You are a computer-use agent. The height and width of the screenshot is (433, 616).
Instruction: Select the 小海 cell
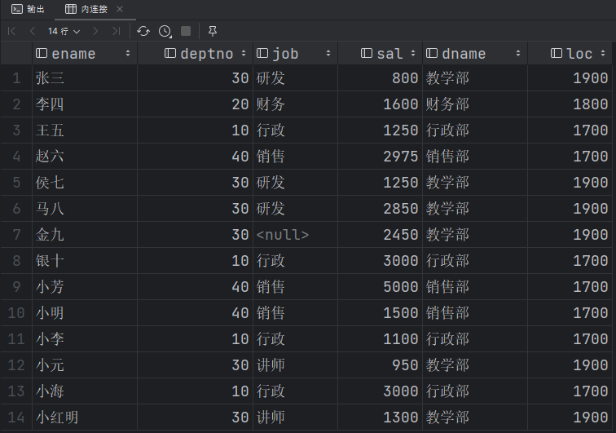coord(85,391)
